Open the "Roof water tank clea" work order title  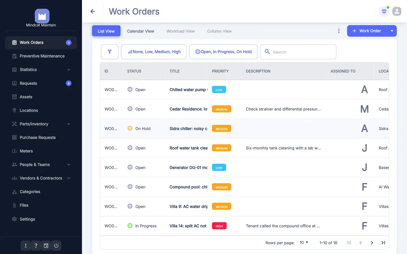189,148
